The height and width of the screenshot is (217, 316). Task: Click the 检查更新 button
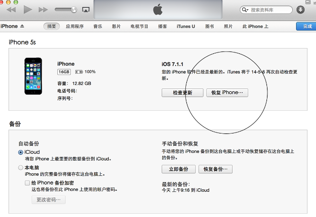pyautogui.click(x=183, y=93)
